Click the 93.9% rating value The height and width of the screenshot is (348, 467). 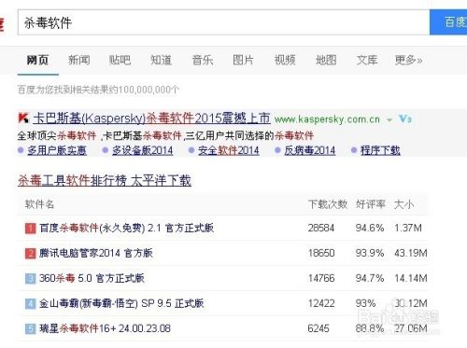point(370,253)
